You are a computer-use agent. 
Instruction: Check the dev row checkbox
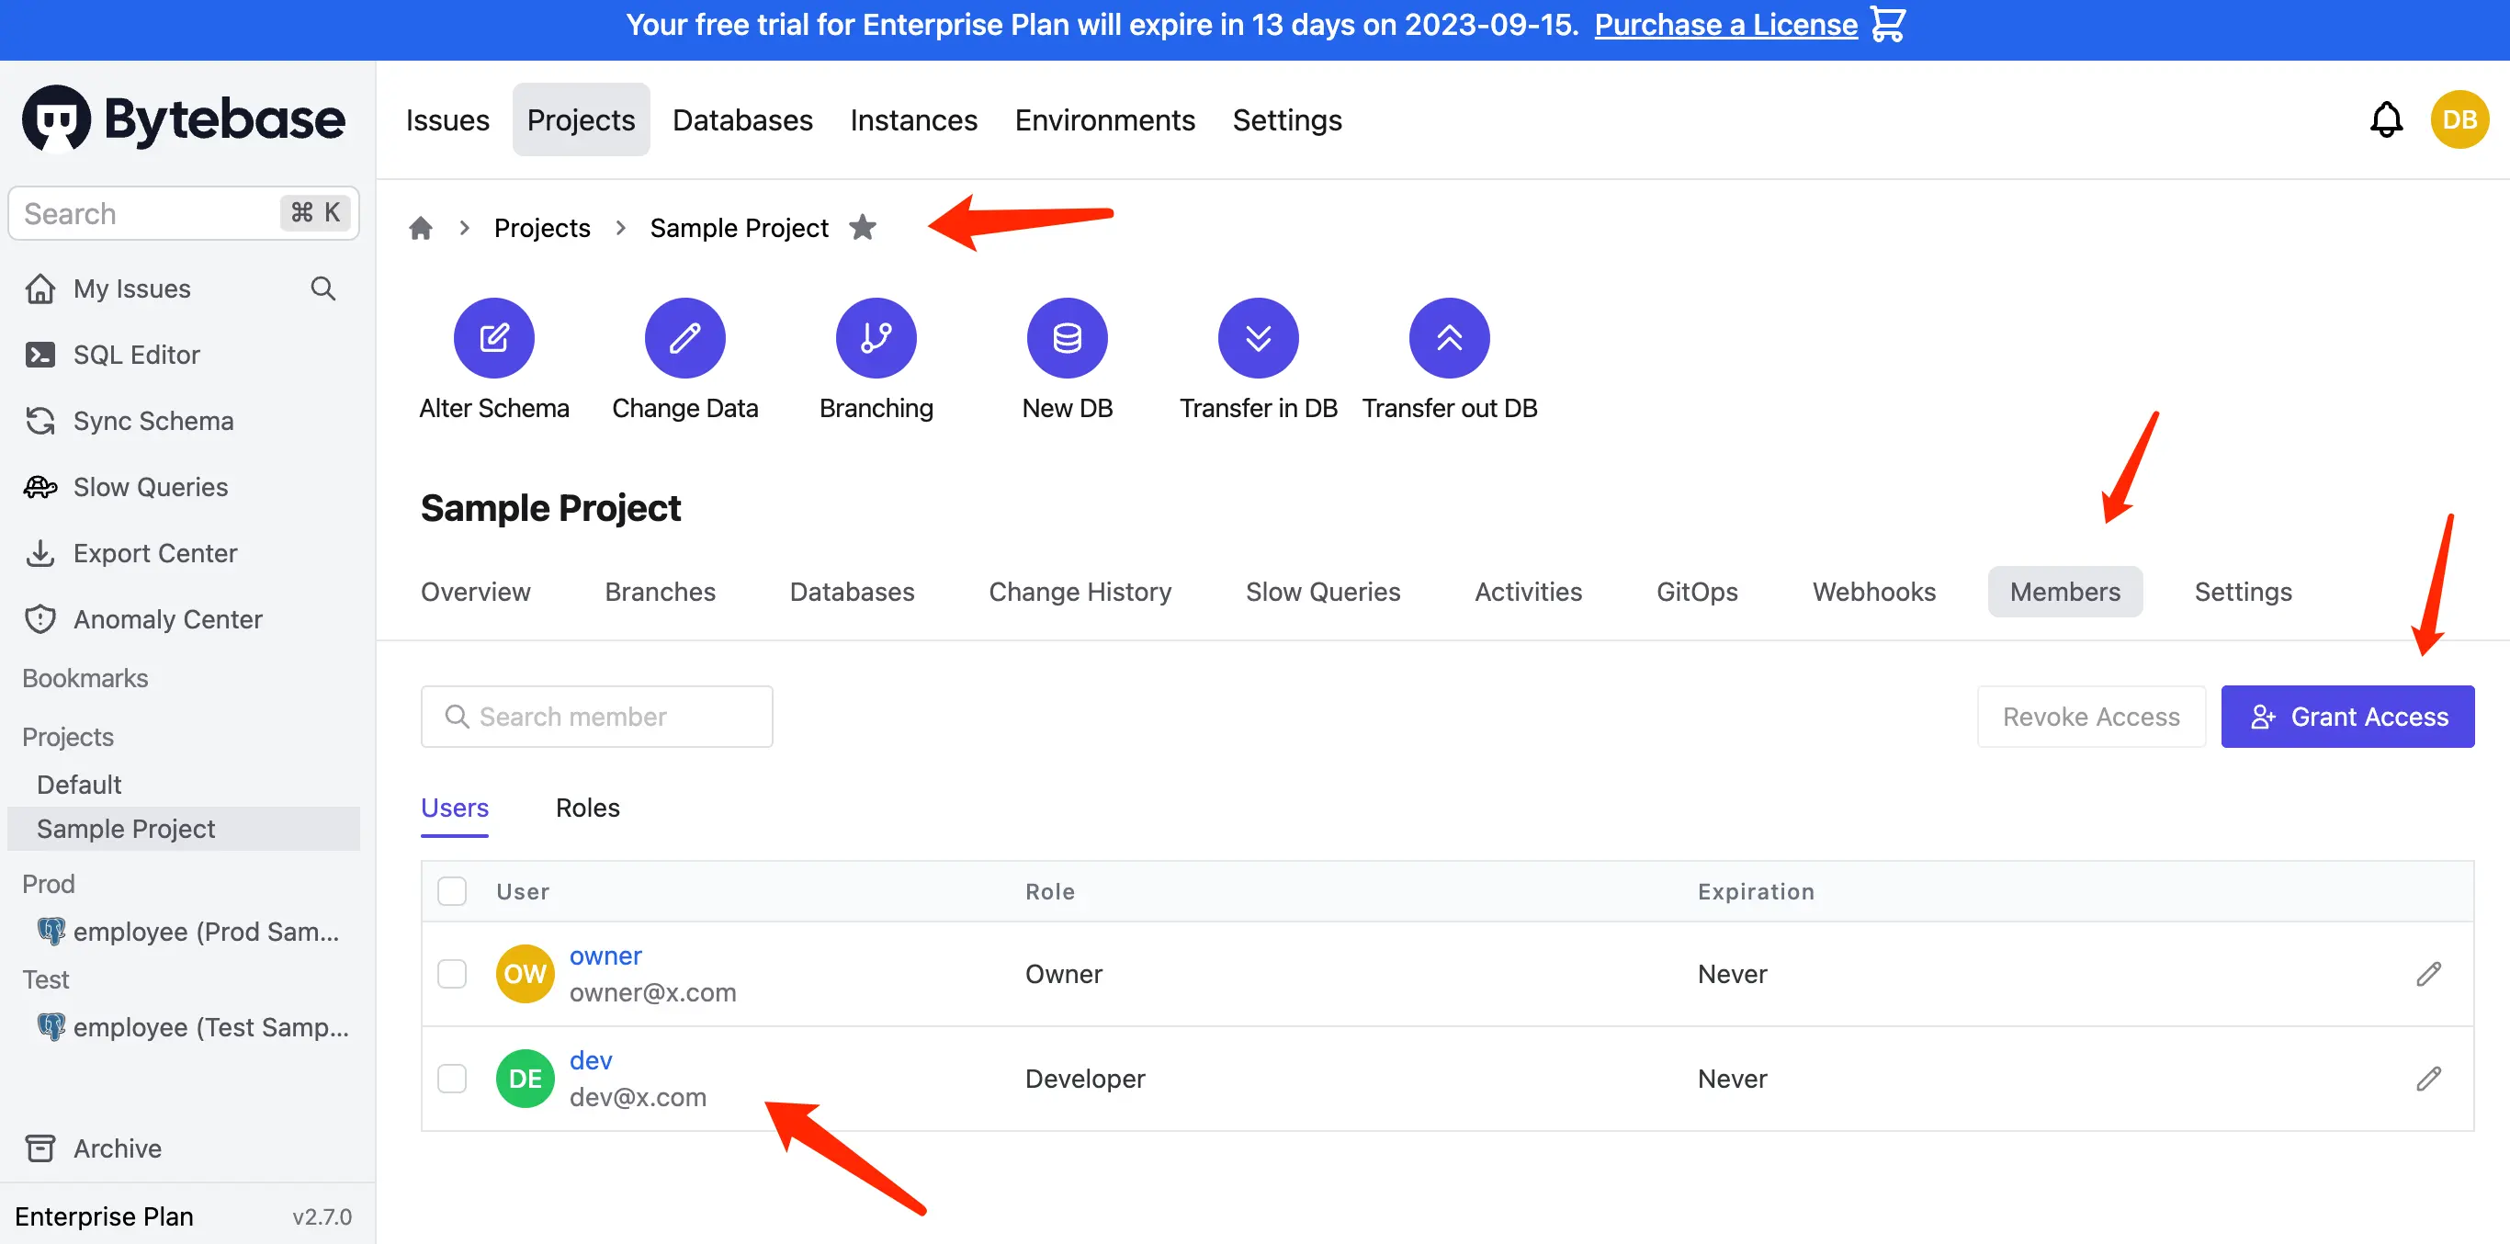point(452,1079)
